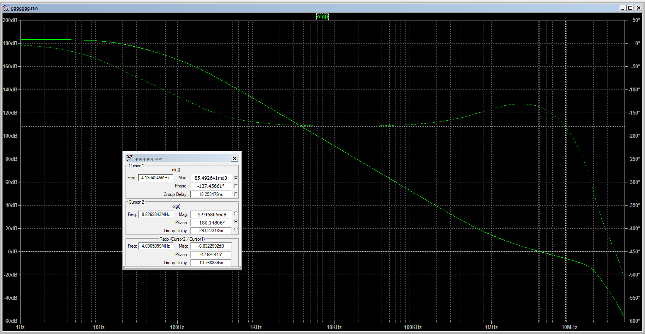Click the -200° right phase axis label
645x334 pixels.
635,136
